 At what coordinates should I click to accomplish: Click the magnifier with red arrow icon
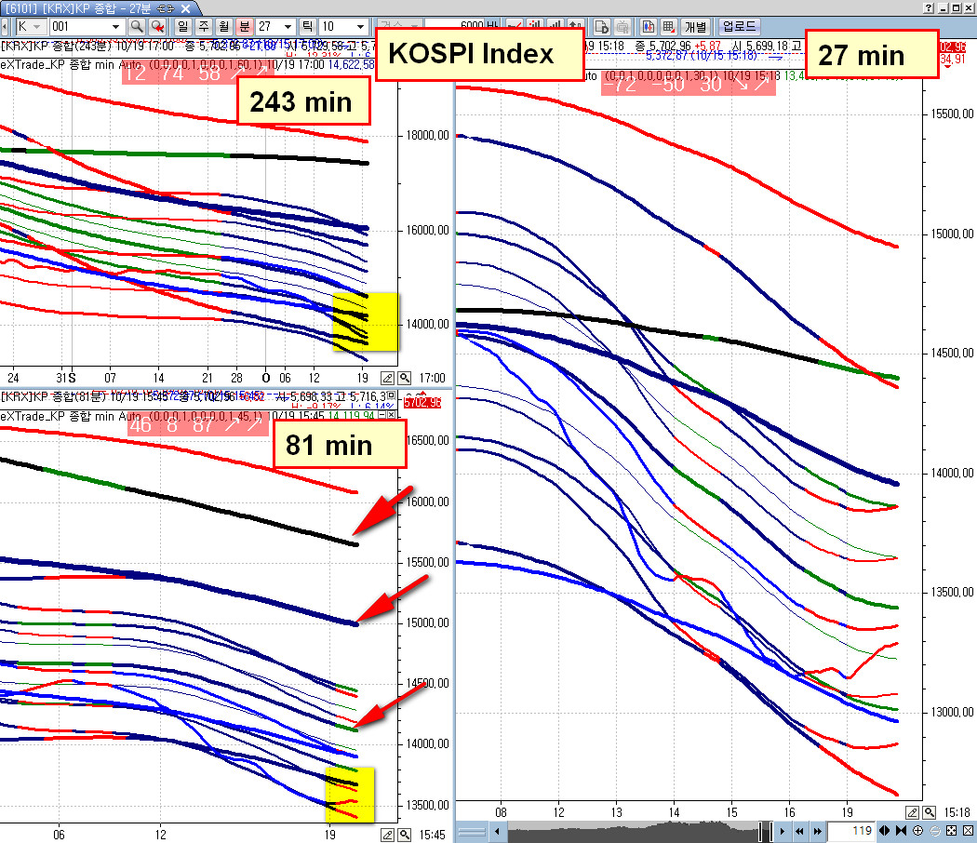tap(157, 26)
